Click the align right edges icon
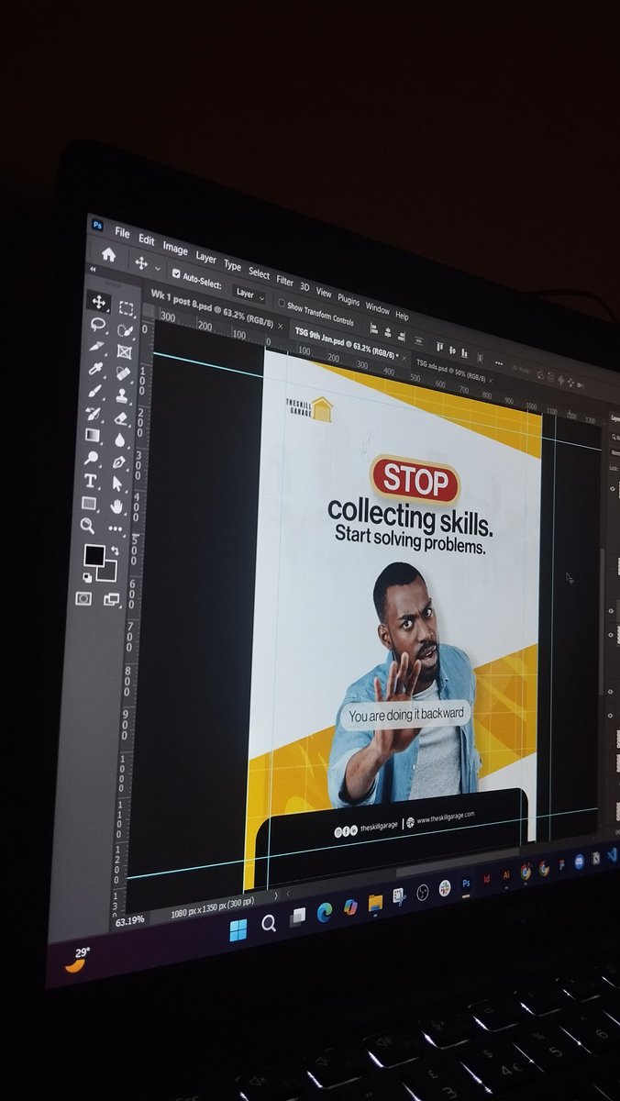The width and height of the screenshot is (620, 1101). 402,334
